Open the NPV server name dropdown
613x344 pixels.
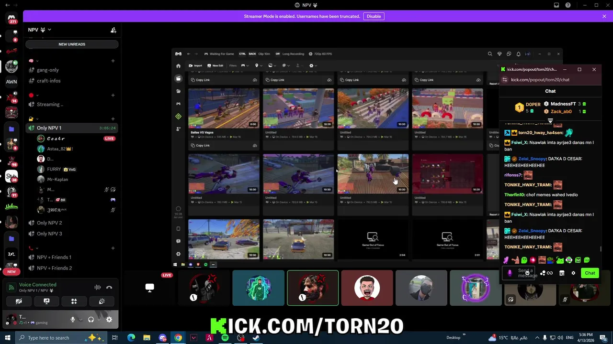[39, 30]
